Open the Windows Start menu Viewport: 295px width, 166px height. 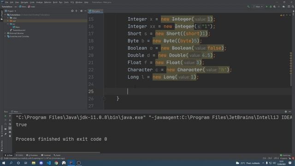click(x=4, y=163)
